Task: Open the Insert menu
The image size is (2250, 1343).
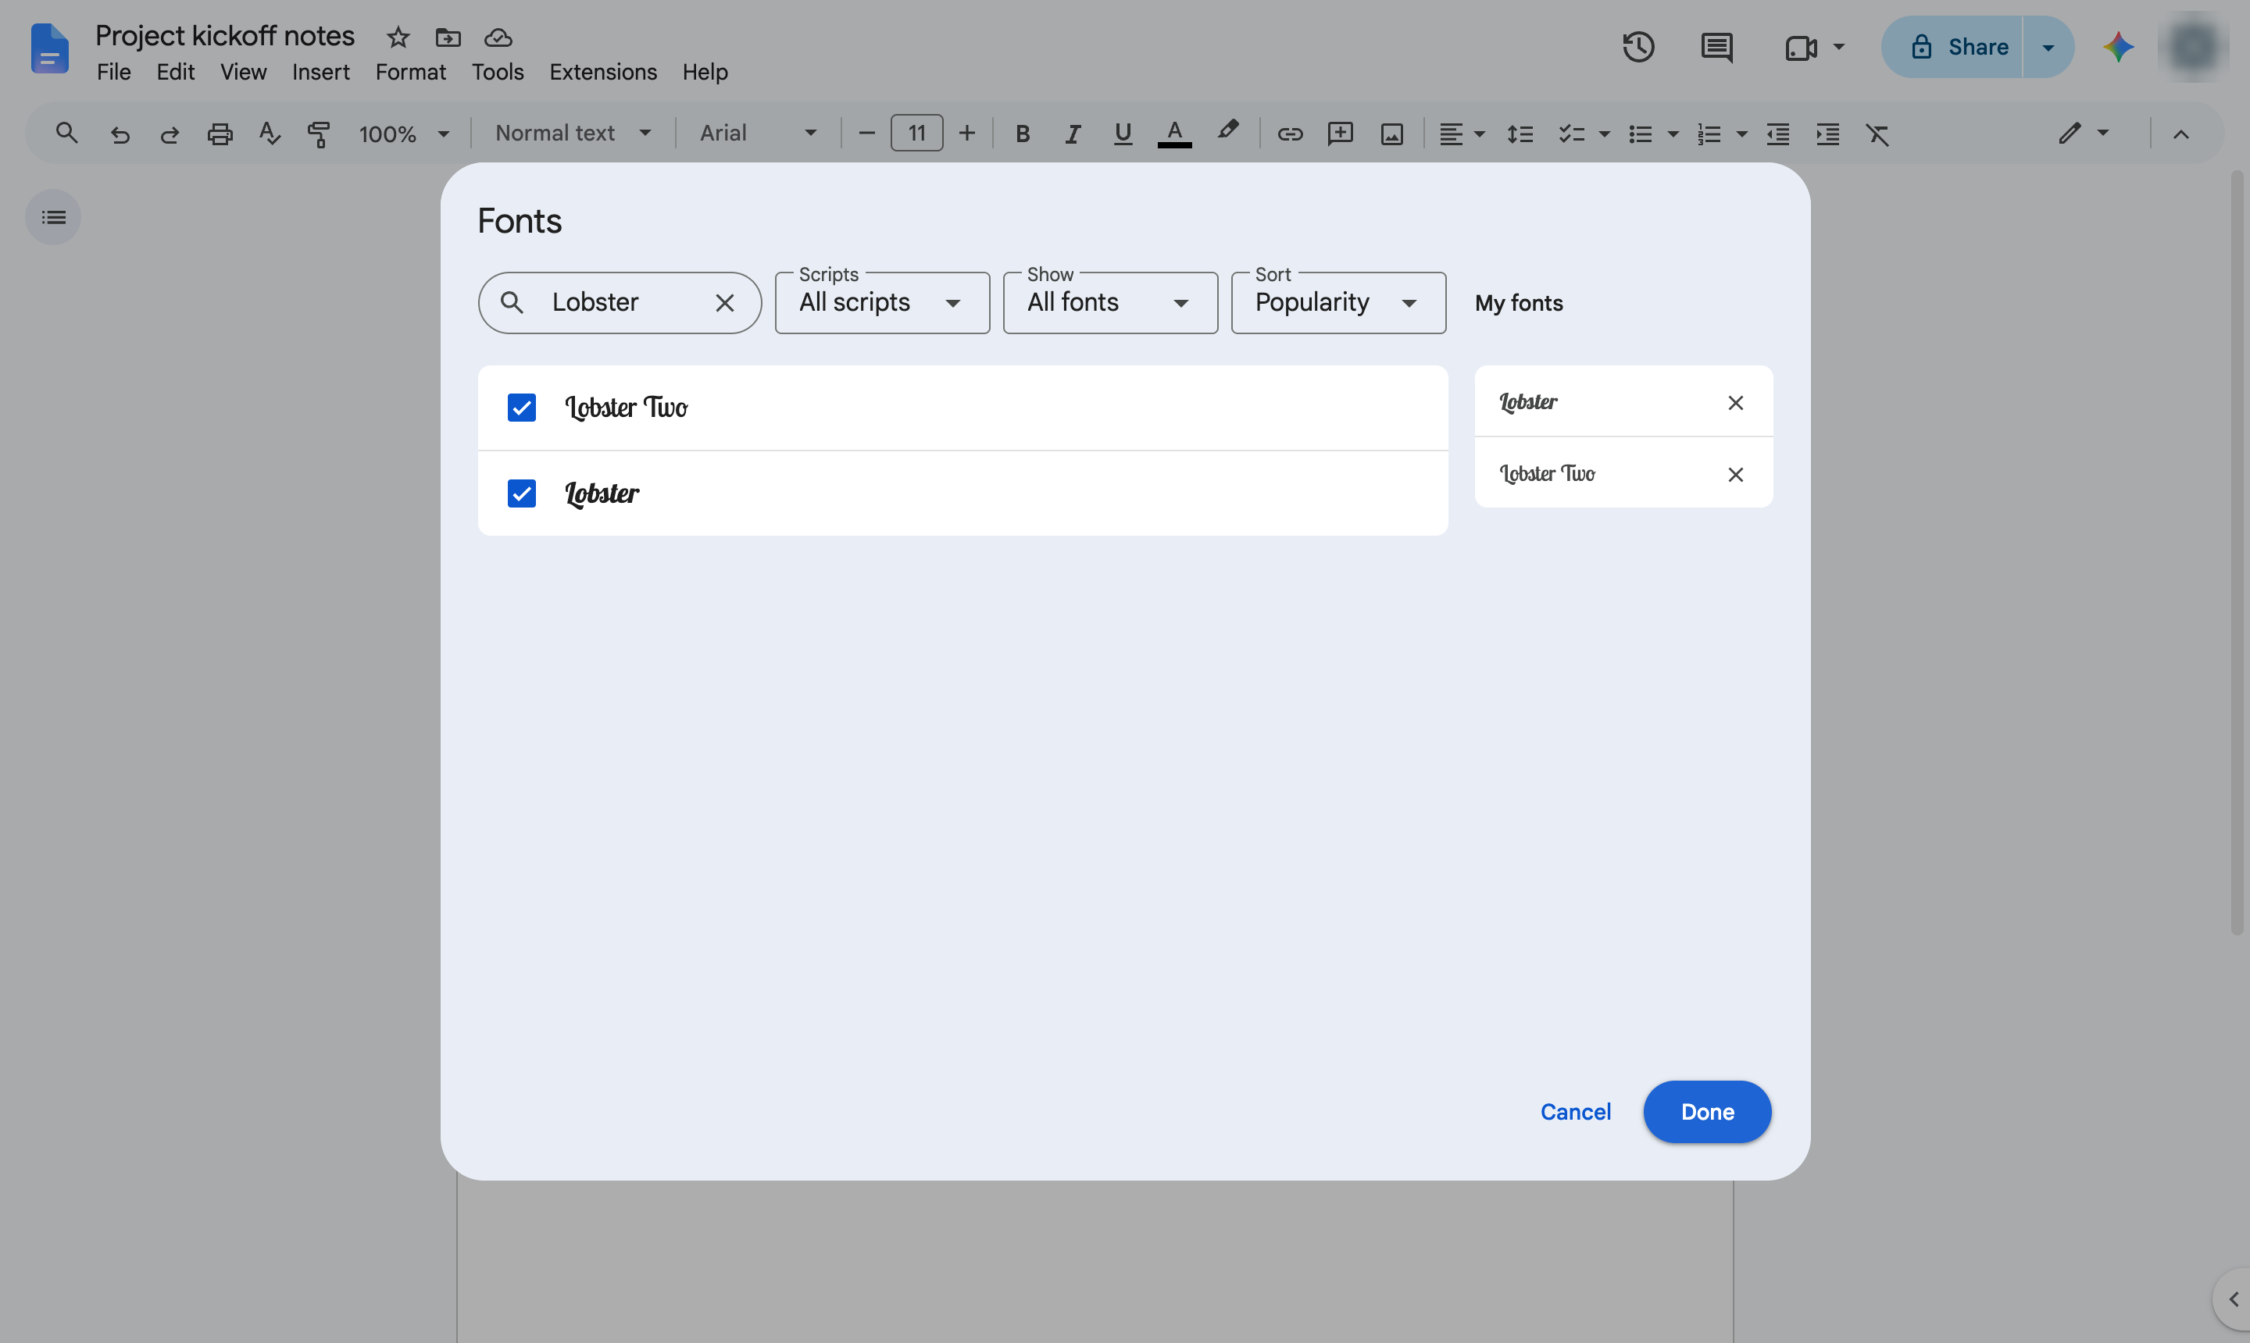Action: click(x=320, y=72)
